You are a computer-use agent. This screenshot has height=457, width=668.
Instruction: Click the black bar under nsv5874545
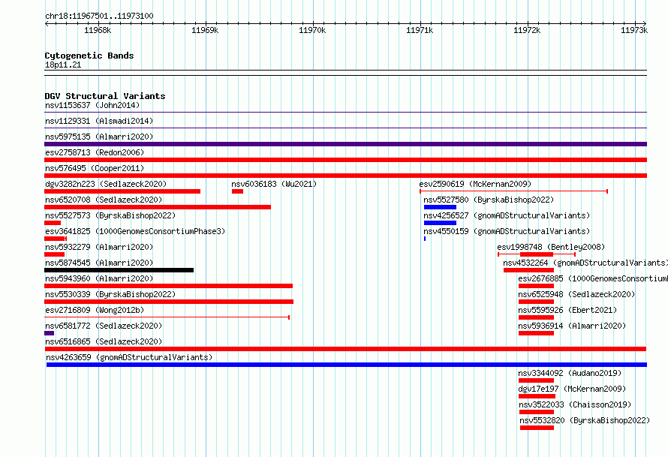click(119, 270)
